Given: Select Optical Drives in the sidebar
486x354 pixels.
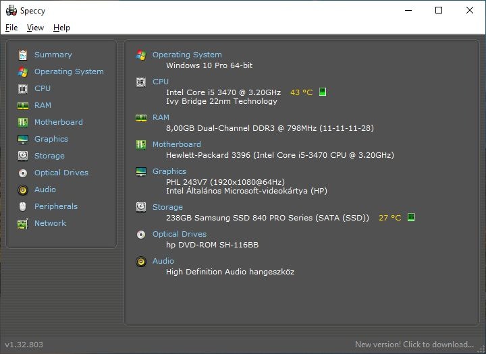Looking at the screenshot, I should pyautogui.click(x=61, y=173).
